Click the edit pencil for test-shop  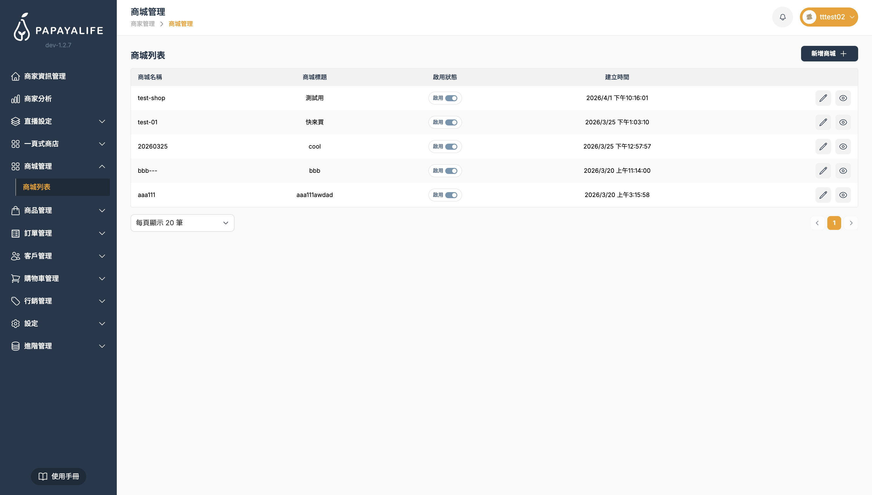823,98
